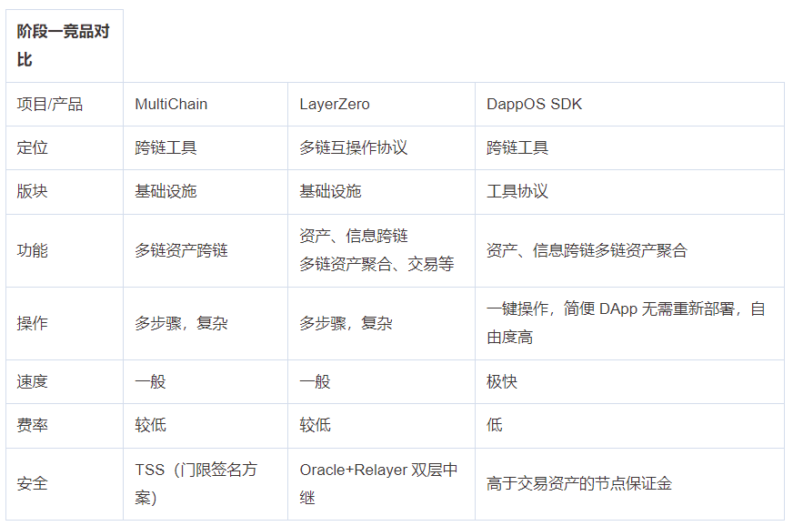
Task: Select 'Oracle+Relayer 双层中继' cell
Action: click(381, 484)
